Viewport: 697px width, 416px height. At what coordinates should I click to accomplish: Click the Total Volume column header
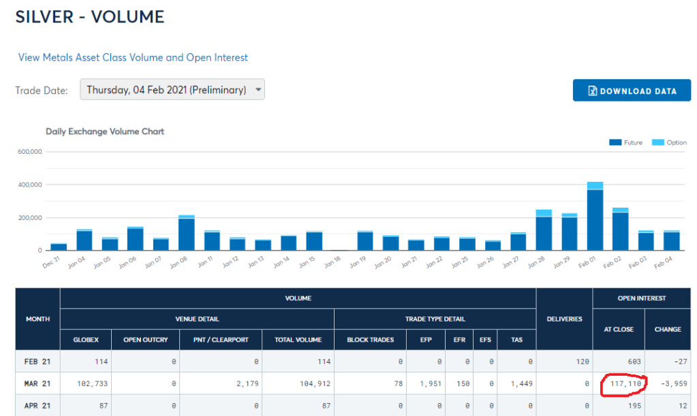[x=298, y=339]
